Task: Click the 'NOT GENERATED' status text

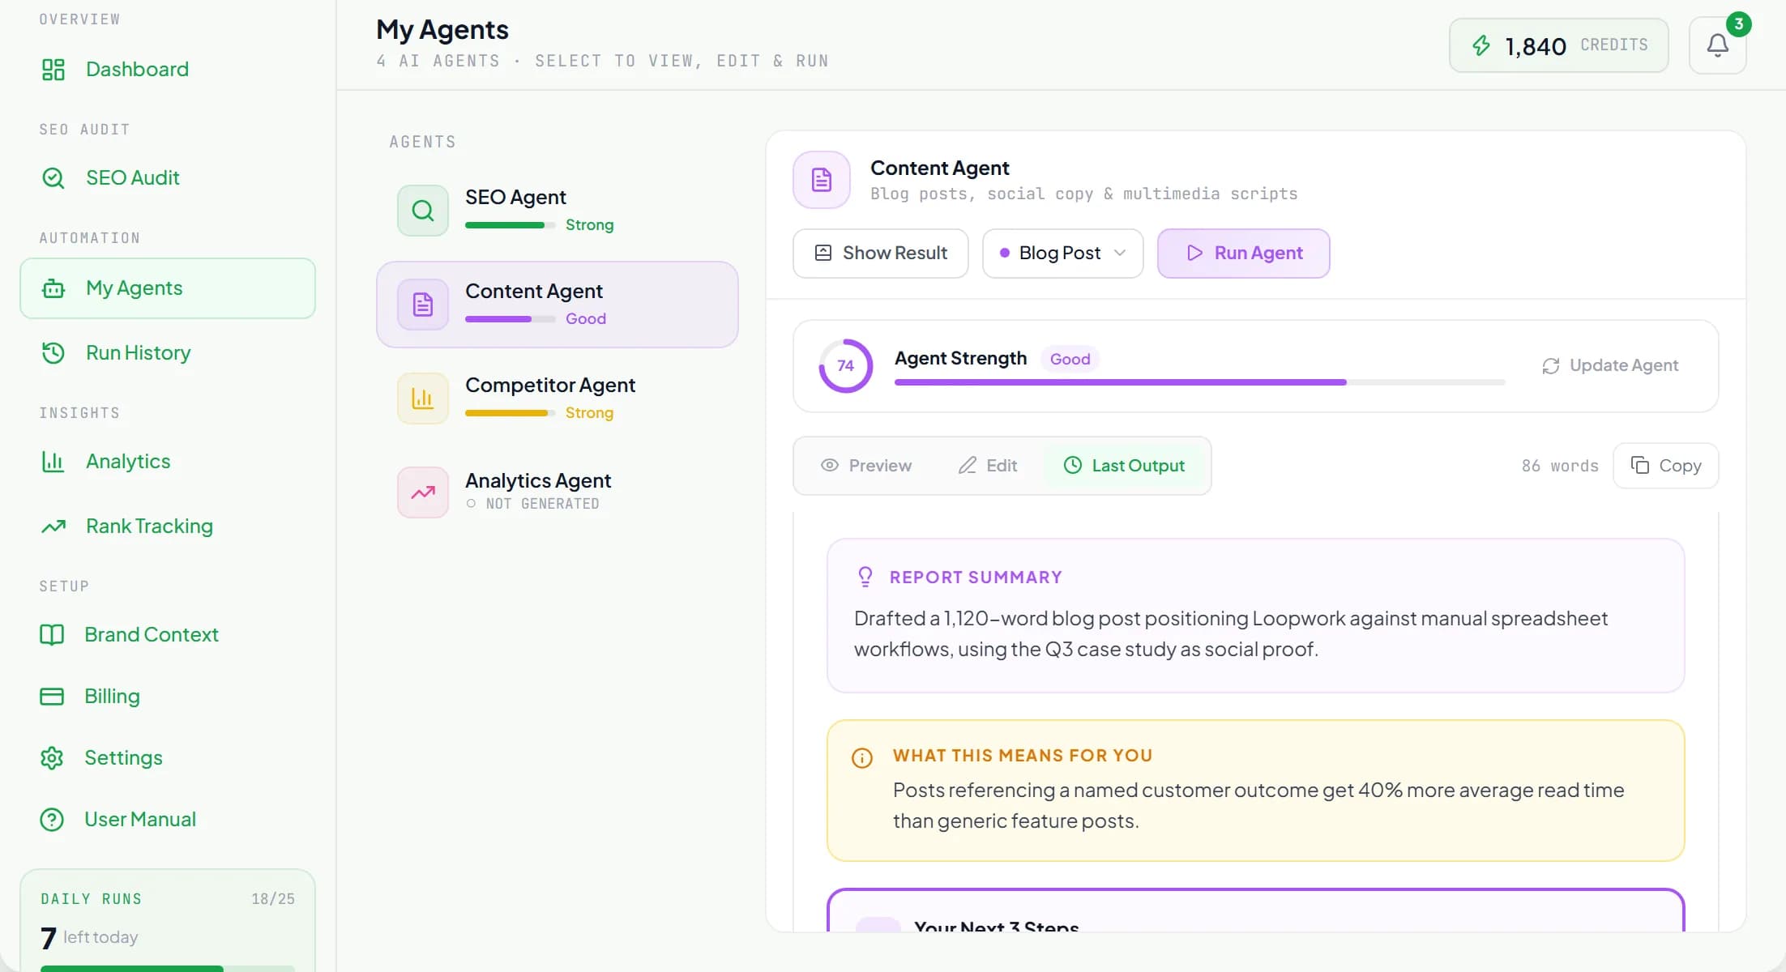Action: [x=542, y=504]
